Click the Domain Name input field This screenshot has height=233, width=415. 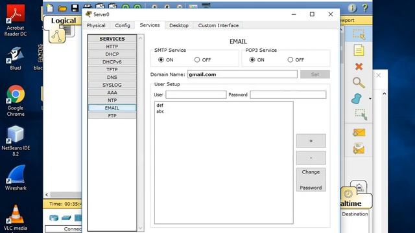(x=242, y=74)
